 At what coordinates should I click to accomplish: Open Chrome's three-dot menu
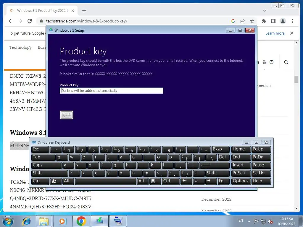(292, 21)
